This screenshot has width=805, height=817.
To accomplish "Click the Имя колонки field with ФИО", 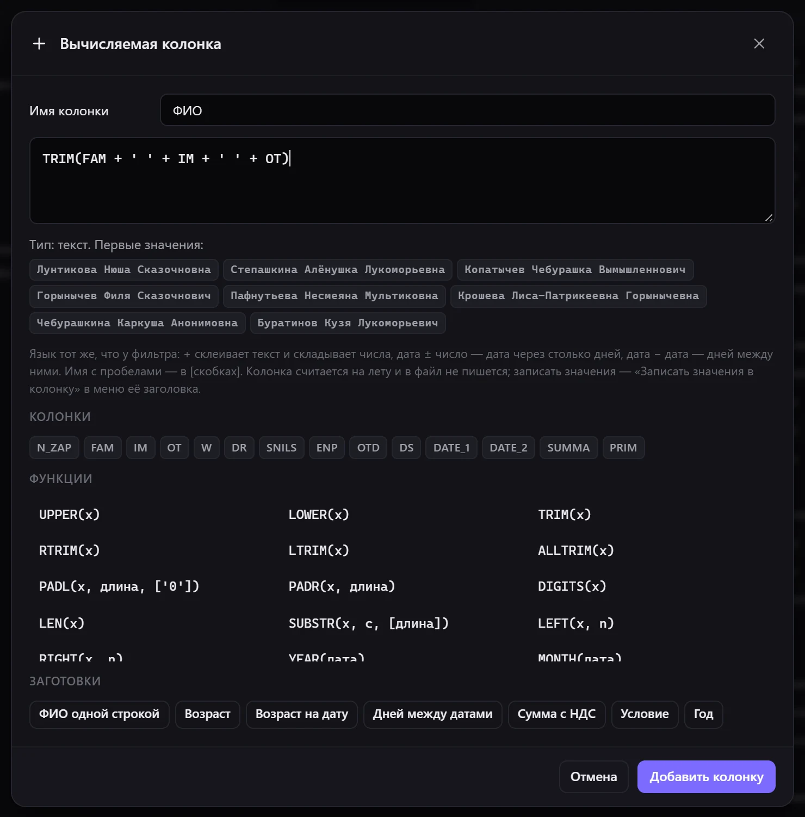I will point(467,110).
